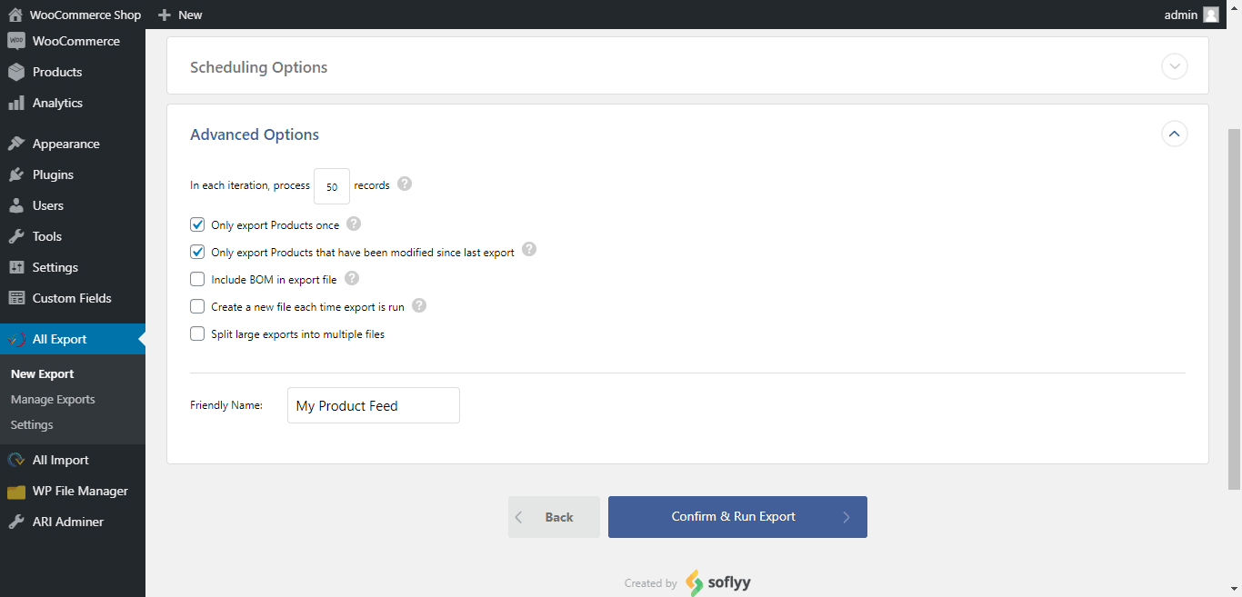Viewport: 1242px width, 597px height.
Task: Click the Back button
Action: coord(554,517)
